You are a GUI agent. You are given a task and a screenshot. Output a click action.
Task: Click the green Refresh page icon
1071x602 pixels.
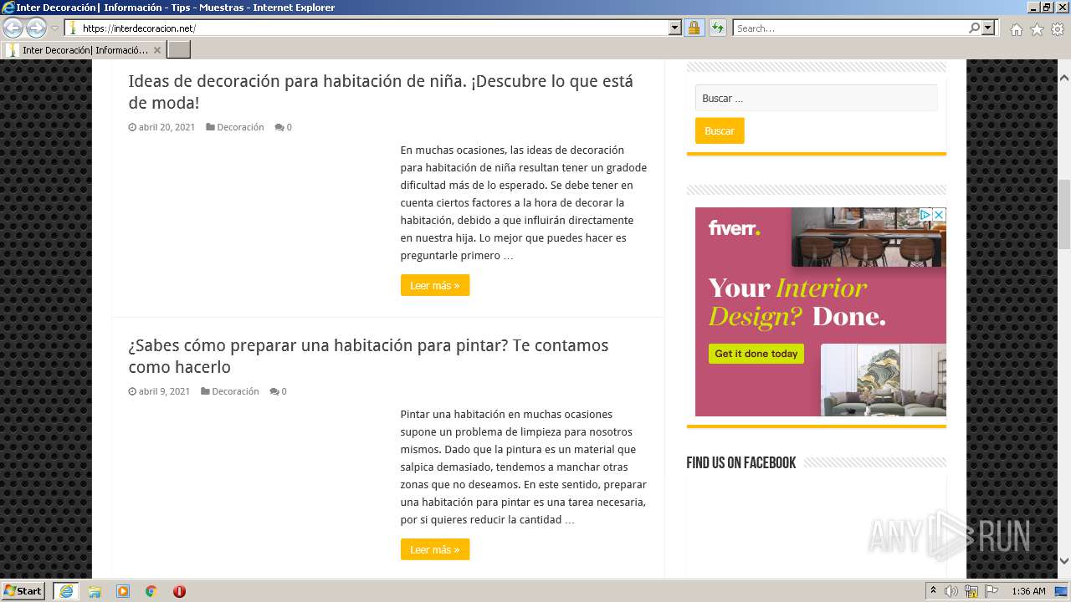pyautogui.click(x=717, y=28)
